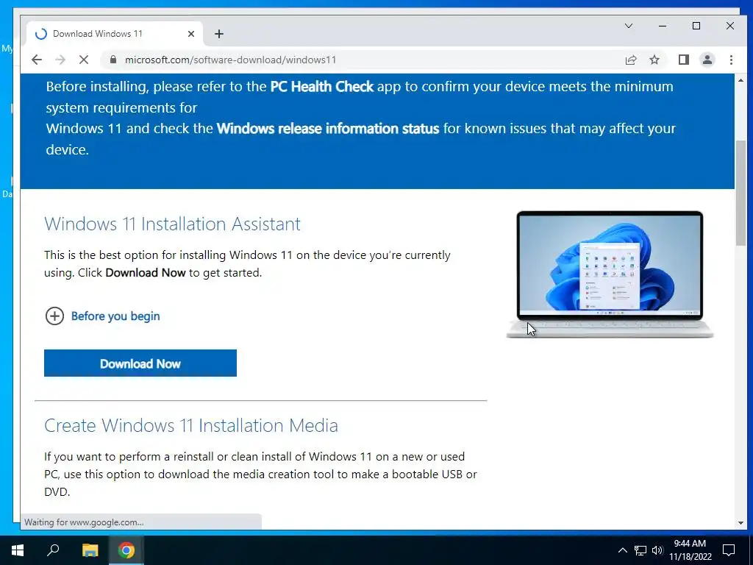
Task: Bookmark this page with the star
Action: 654,60
